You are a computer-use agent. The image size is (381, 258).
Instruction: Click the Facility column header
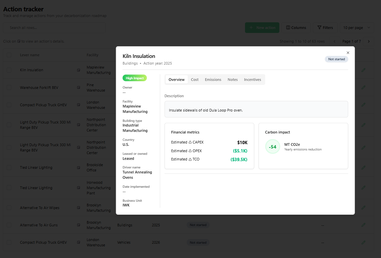coord(92,55)
